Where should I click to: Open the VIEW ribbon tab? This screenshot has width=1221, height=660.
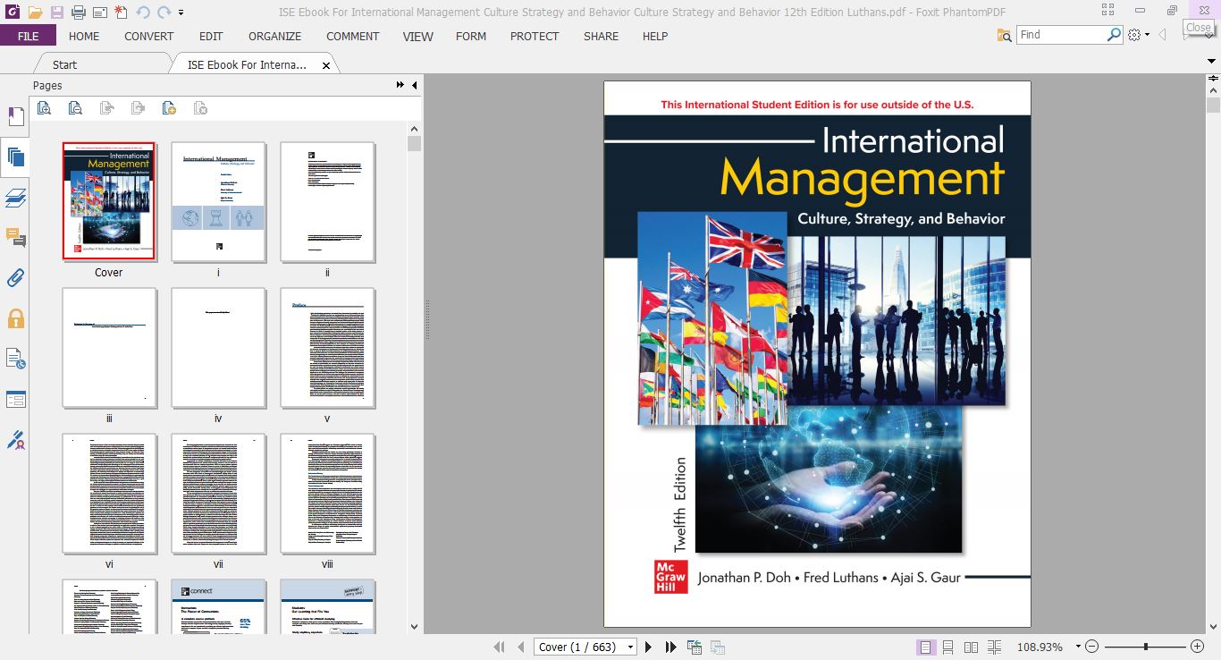(417, 36)
